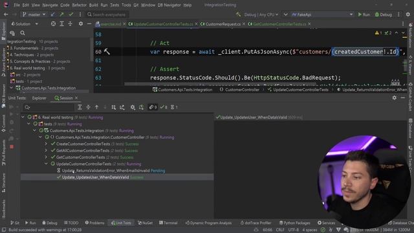Click the Search everywhere field

108,14
